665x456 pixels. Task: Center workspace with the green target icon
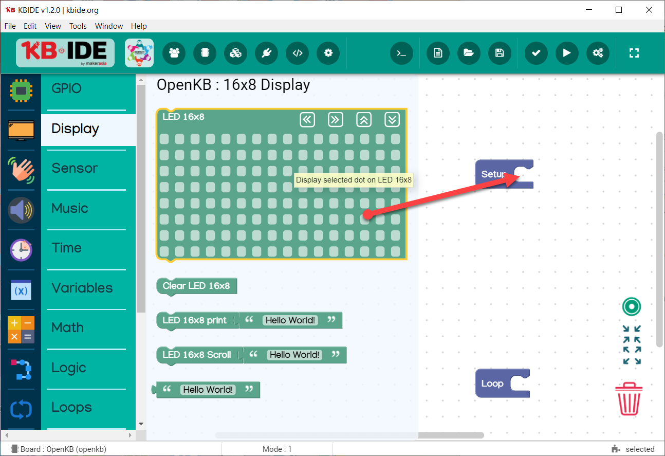(x=631, y=306)
